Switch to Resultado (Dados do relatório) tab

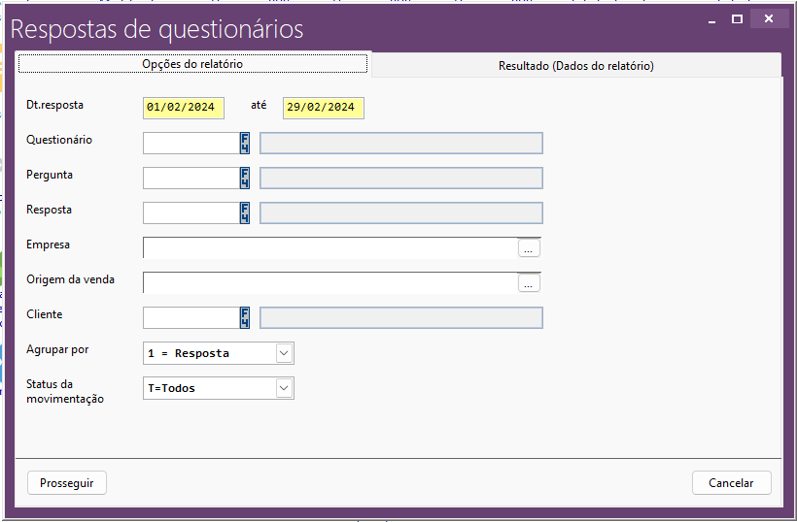coord(575,66)
